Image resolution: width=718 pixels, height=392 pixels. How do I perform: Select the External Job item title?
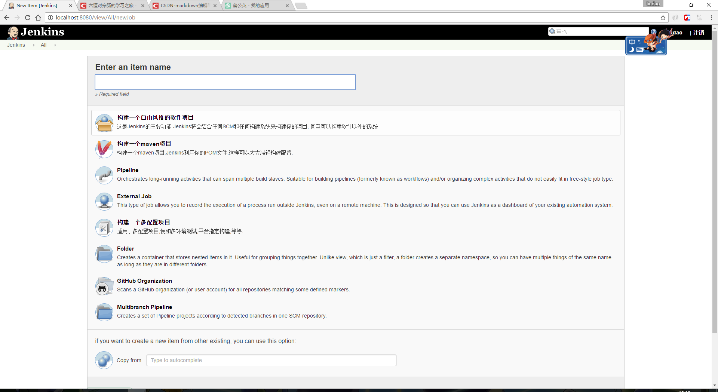pos(134,196)
